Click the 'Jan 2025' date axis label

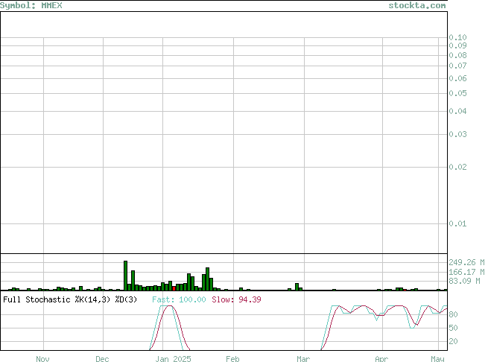(174, 359)
